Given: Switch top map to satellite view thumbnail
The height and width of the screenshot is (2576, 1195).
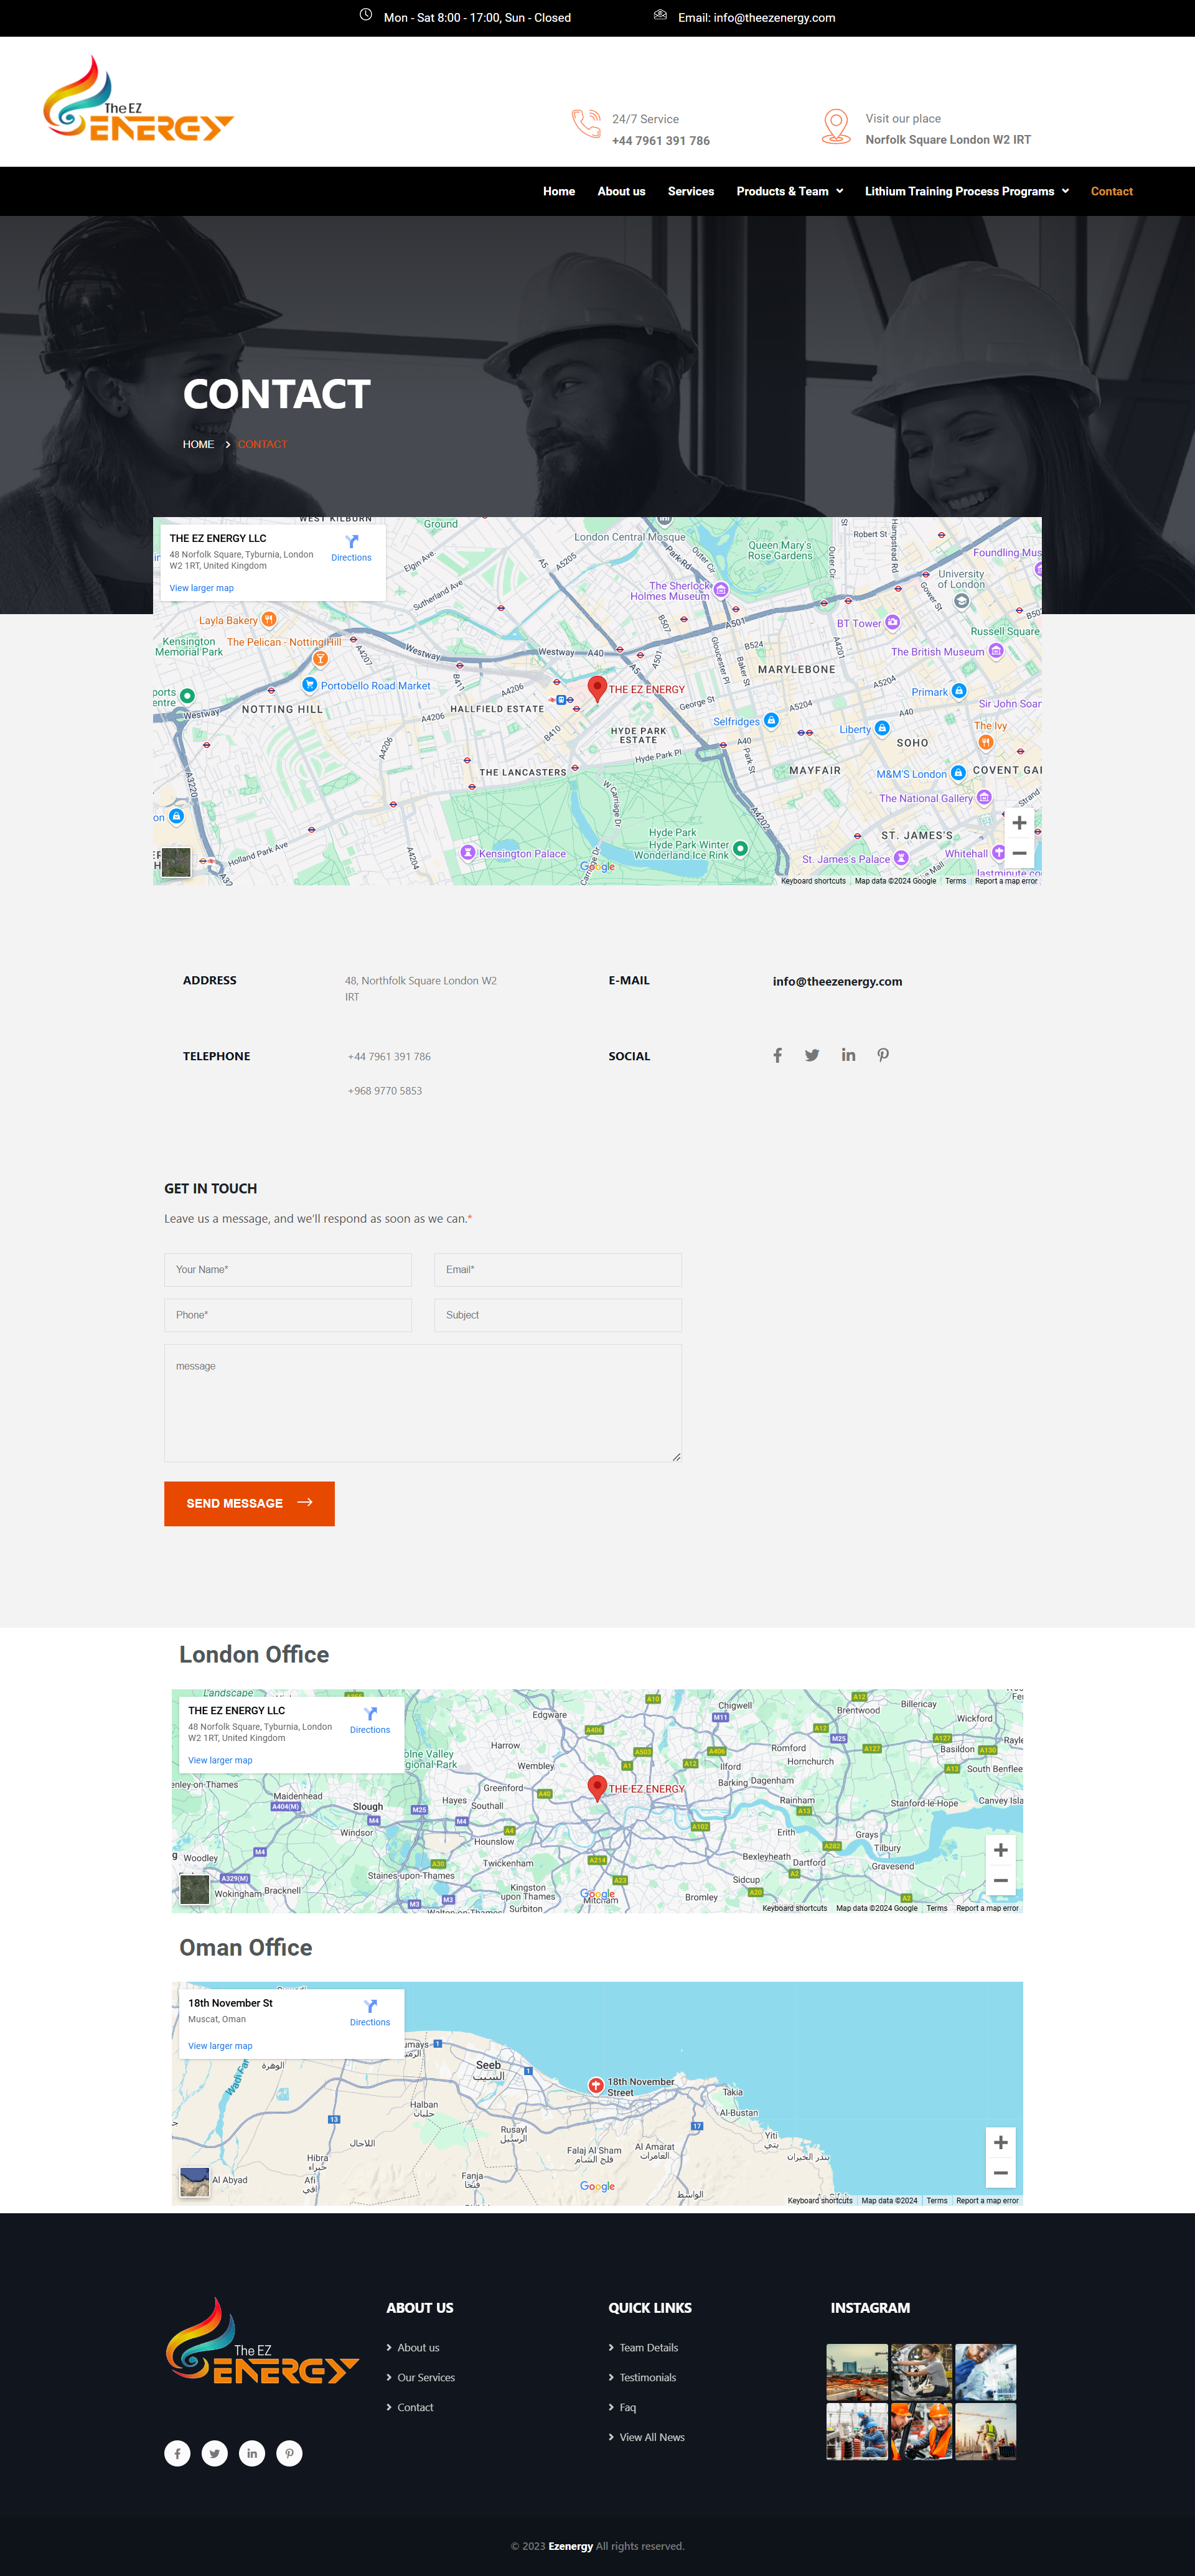Looking at the screenshot, I should tap(176, 862).
